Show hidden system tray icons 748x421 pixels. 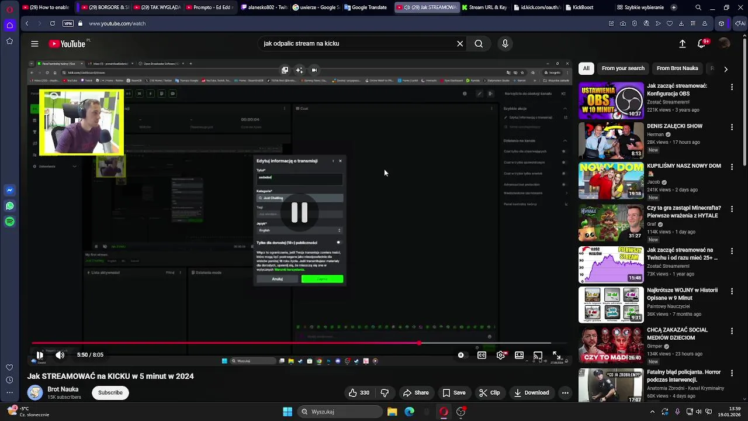click(652, 412)
